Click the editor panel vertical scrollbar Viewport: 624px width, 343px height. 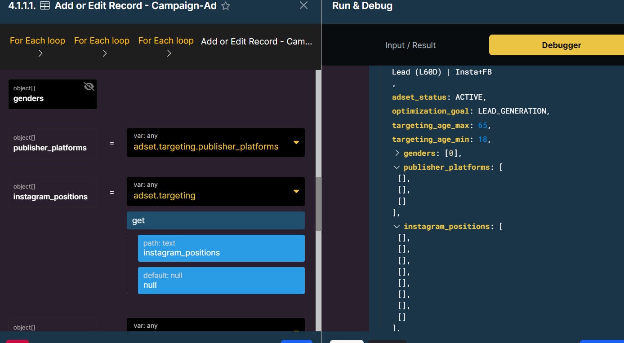(318, 204)
